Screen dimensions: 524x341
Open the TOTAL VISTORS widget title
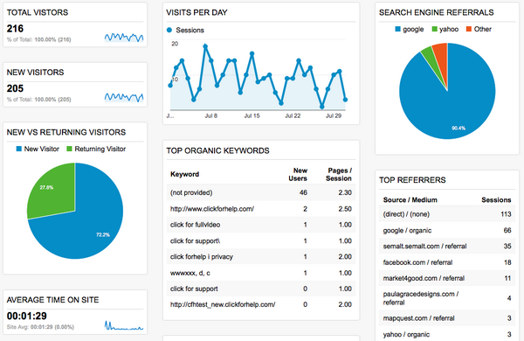click(x=38, y=12)
